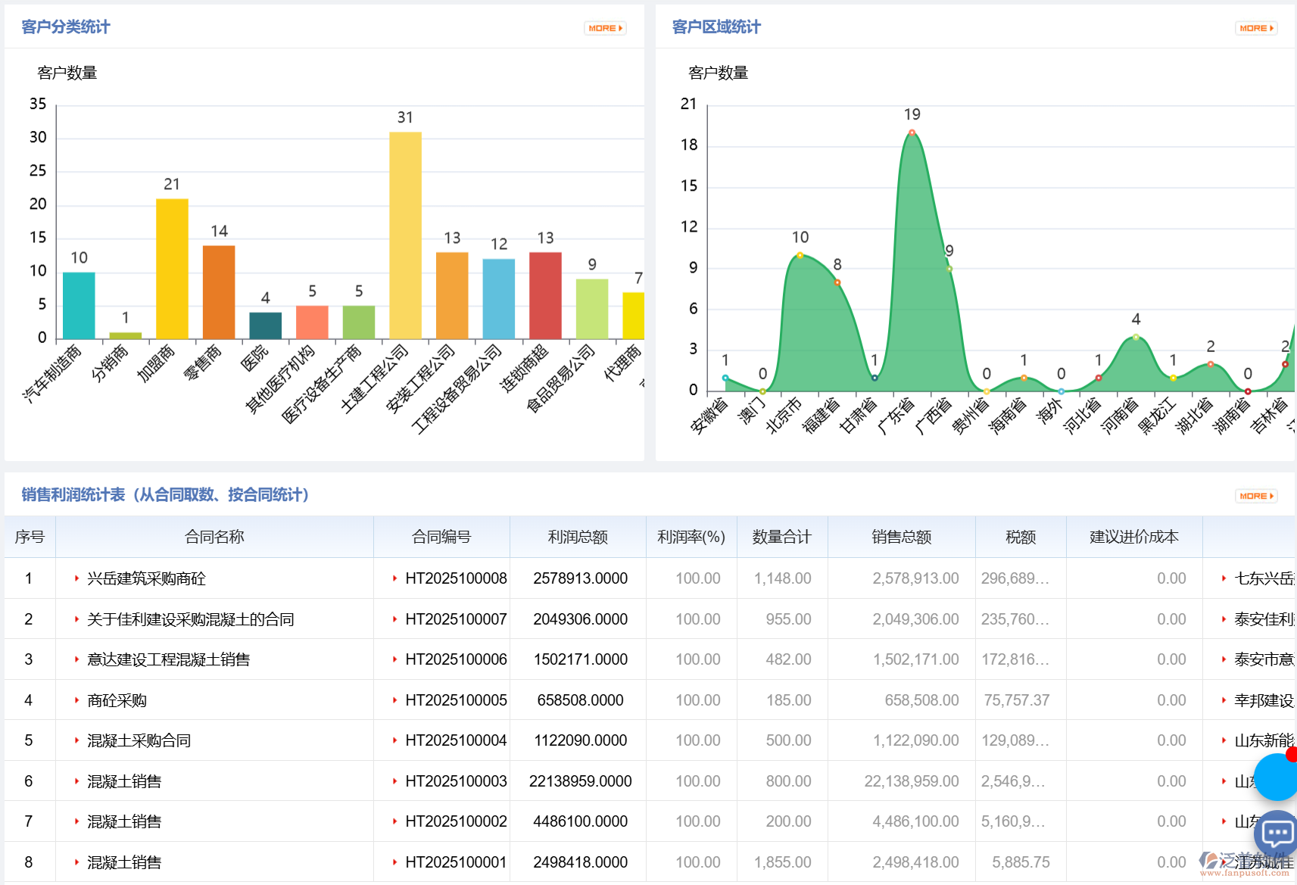Click MORE button in 客户区域统计 panel
This screenshot has height=885, width=1297.
pyautogui.click(x=1255, y=28)
